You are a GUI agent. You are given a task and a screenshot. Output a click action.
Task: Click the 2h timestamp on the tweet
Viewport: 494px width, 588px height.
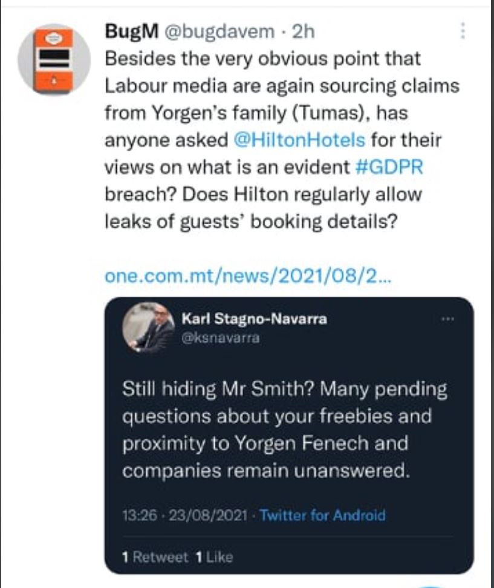(x=303, y=31)
